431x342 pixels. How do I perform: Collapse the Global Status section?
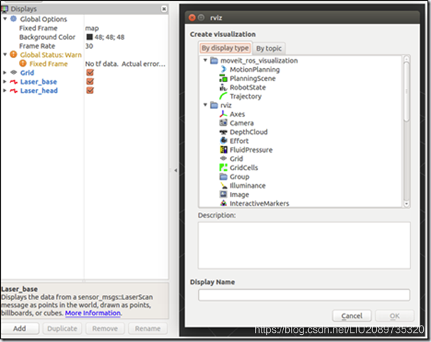(5, 54)
